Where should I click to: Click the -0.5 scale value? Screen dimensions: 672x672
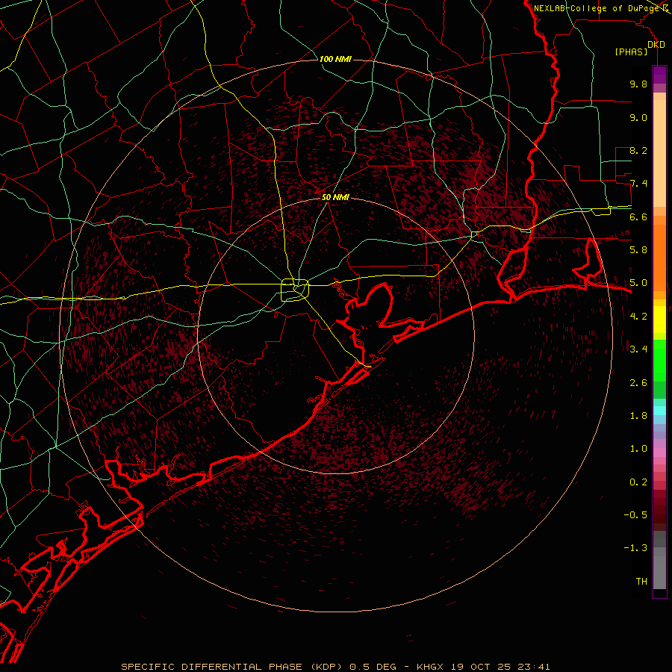click(635, 514)
